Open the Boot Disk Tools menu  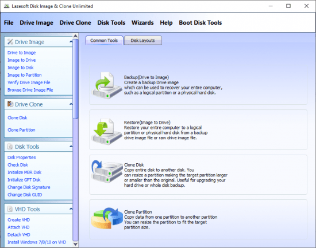pyautogui.click(x=201, y=23)
